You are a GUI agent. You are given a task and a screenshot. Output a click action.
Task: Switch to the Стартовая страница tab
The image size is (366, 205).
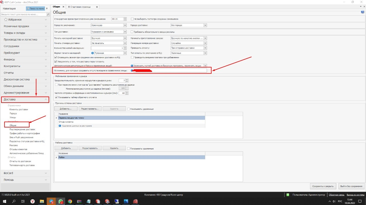point(81,7)
